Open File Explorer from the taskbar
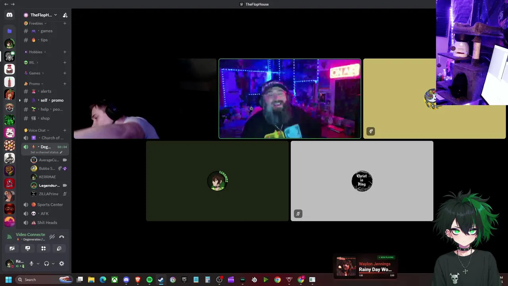Screen dimensions: 508x286 [91, 280]
